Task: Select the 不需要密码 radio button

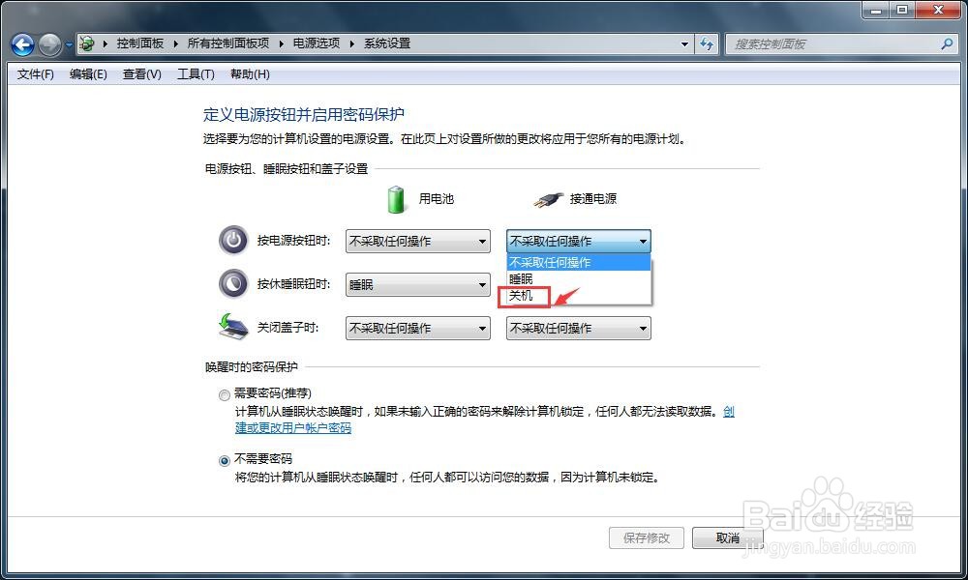Action: (225, 460)
